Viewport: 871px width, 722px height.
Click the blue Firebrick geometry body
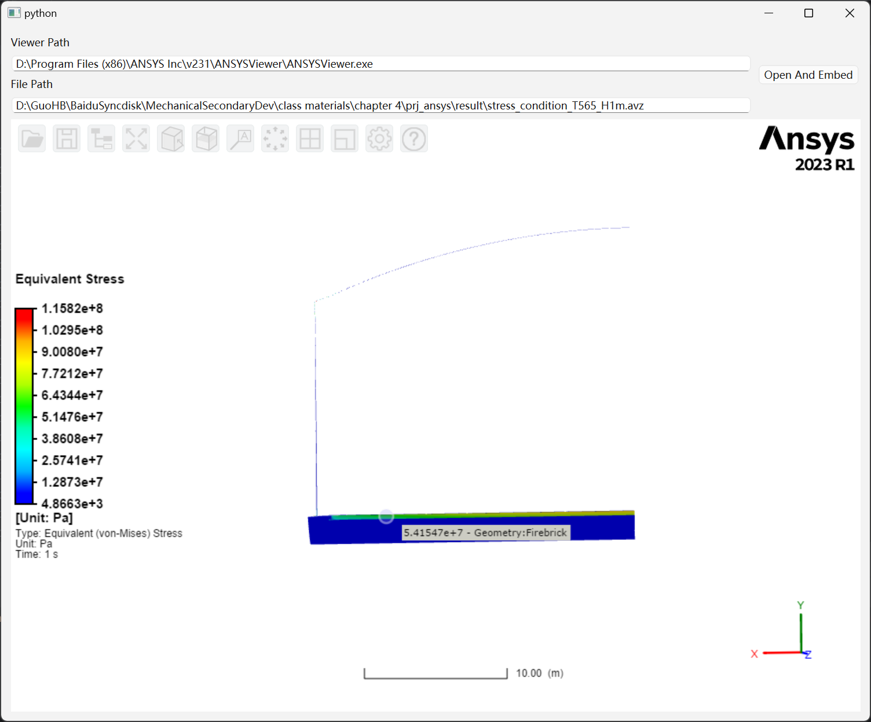359,530
